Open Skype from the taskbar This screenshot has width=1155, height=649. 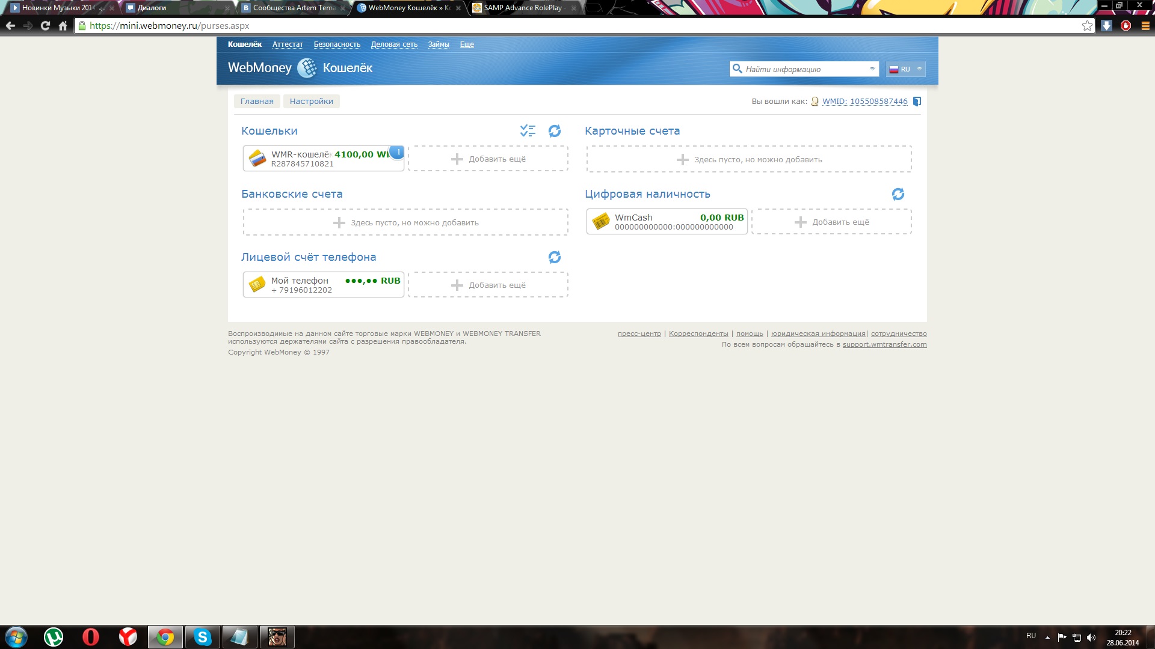pos(203,637)
